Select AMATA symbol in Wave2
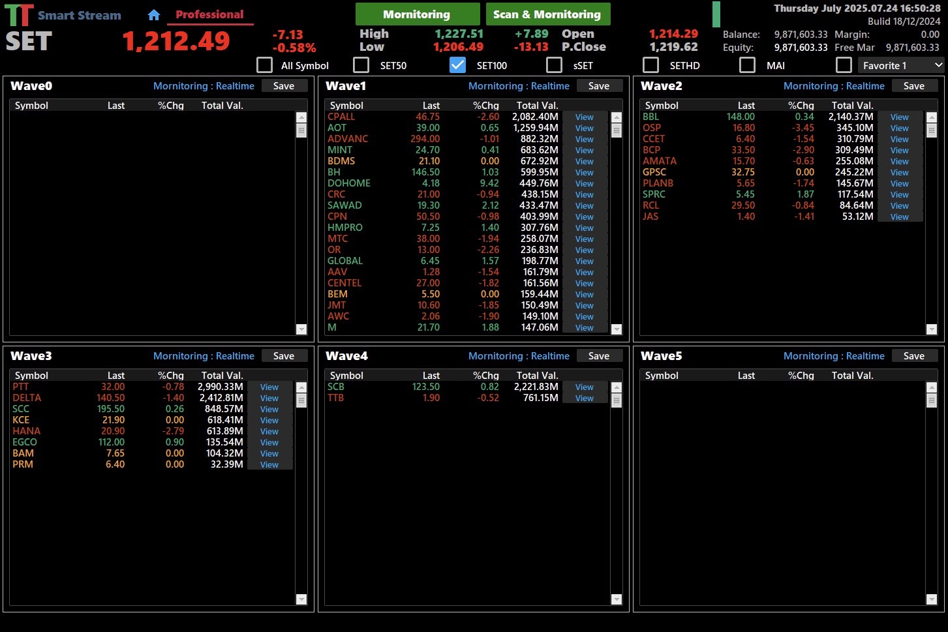 pos(660,161)
